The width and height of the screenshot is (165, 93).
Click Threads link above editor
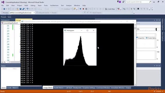pos(3,17)
